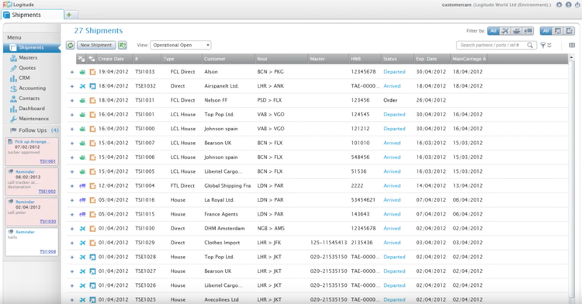Open settings gear in top bar
The height and width of the screenshot is (304, 582).
[559, 5]
